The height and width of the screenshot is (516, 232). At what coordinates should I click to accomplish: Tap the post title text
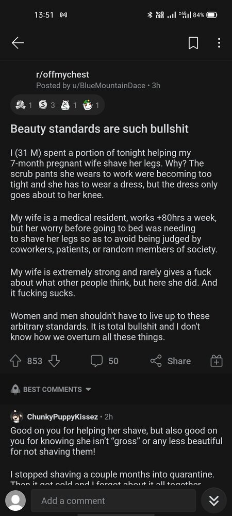(100, 128)
